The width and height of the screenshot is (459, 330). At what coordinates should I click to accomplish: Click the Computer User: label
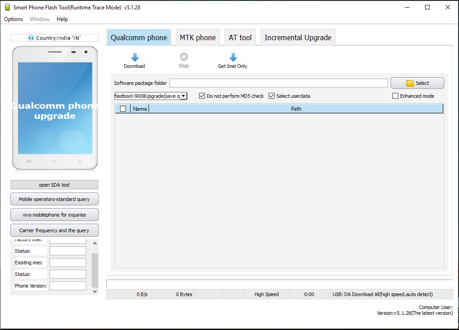(436, 307)
